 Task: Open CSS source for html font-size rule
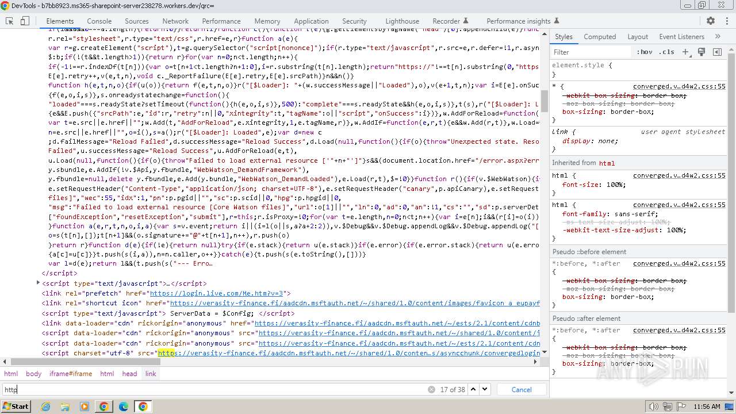(x=679, y=175)
